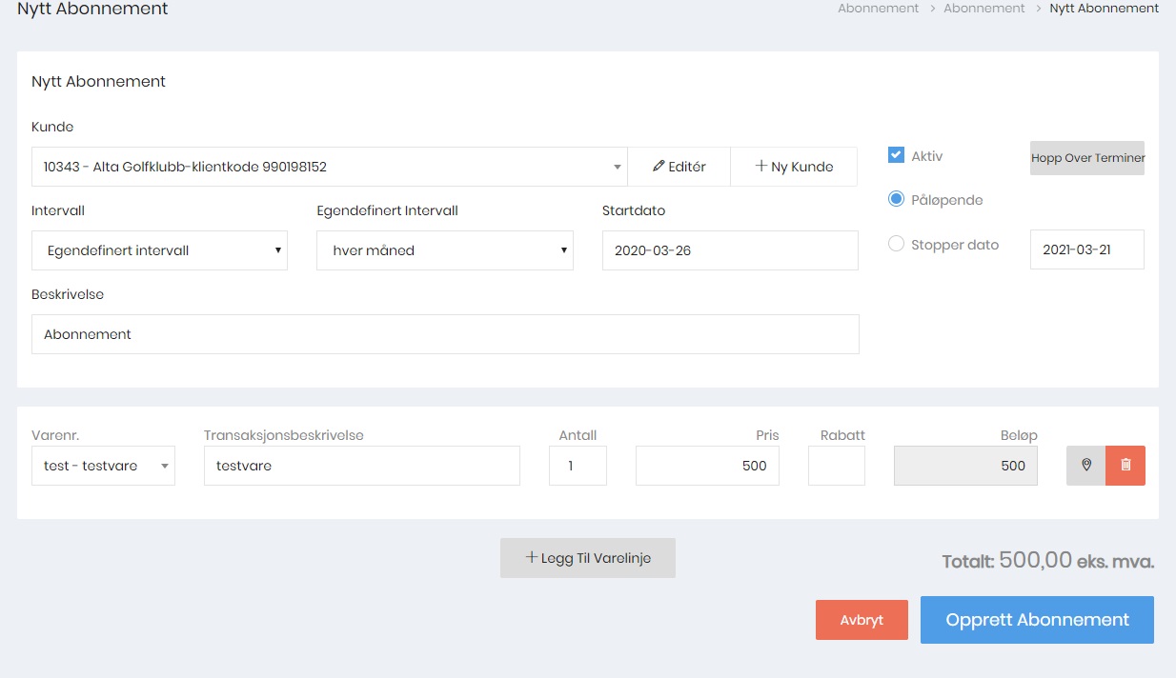Select the Påløpende radio option
The height and width of the screenshot is (678, 1176).
[x=896, y=200]
